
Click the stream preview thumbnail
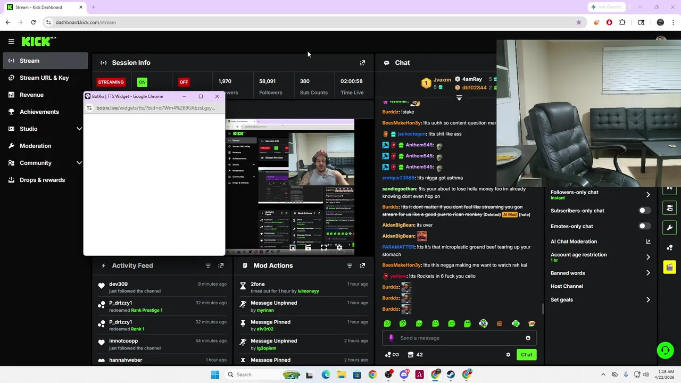point(290,187)
